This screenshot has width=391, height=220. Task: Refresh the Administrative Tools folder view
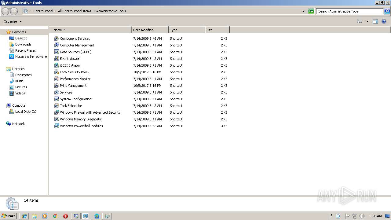(311, 11)
